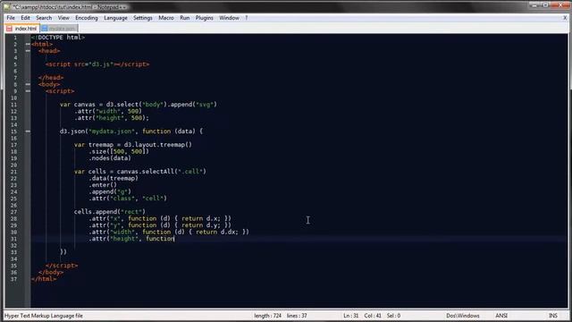Click the var cells canvas.selectAll line
The image size is (572, 322).
pos(140,171)
